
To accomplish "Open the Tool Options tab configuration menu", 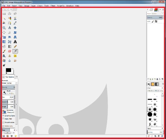I will pyautogui.click(x=17, y=77).
